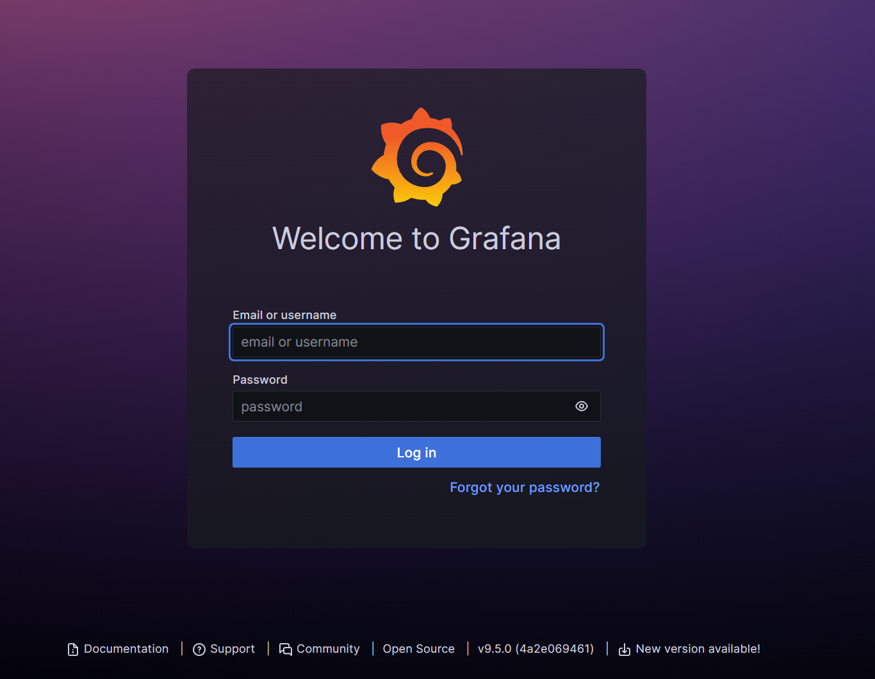Click the Grafana swirl logo

coord(417,157)
